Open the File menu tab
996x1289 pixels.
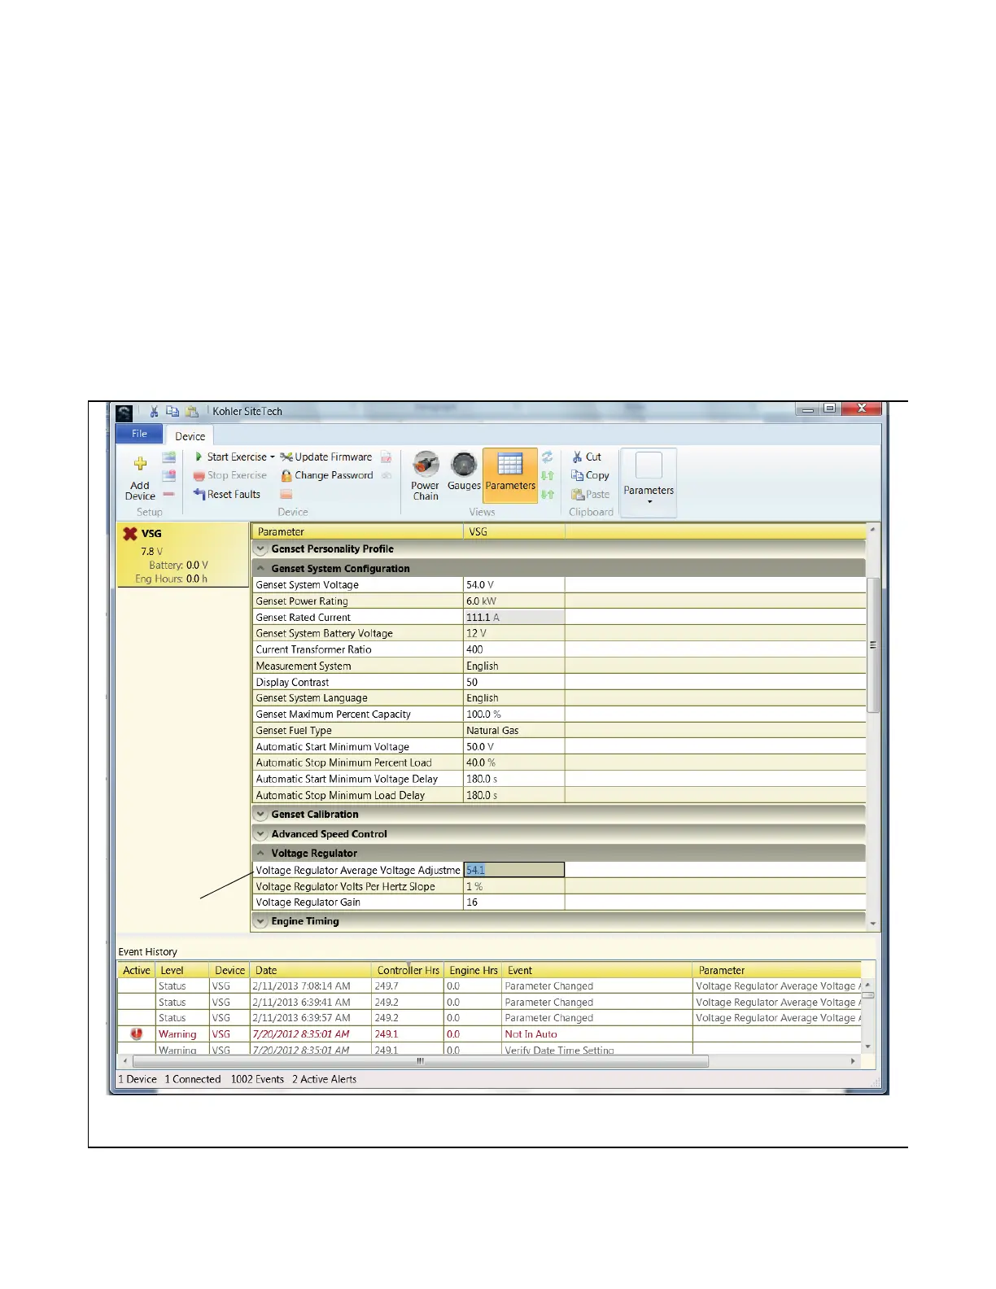[139, 434]
